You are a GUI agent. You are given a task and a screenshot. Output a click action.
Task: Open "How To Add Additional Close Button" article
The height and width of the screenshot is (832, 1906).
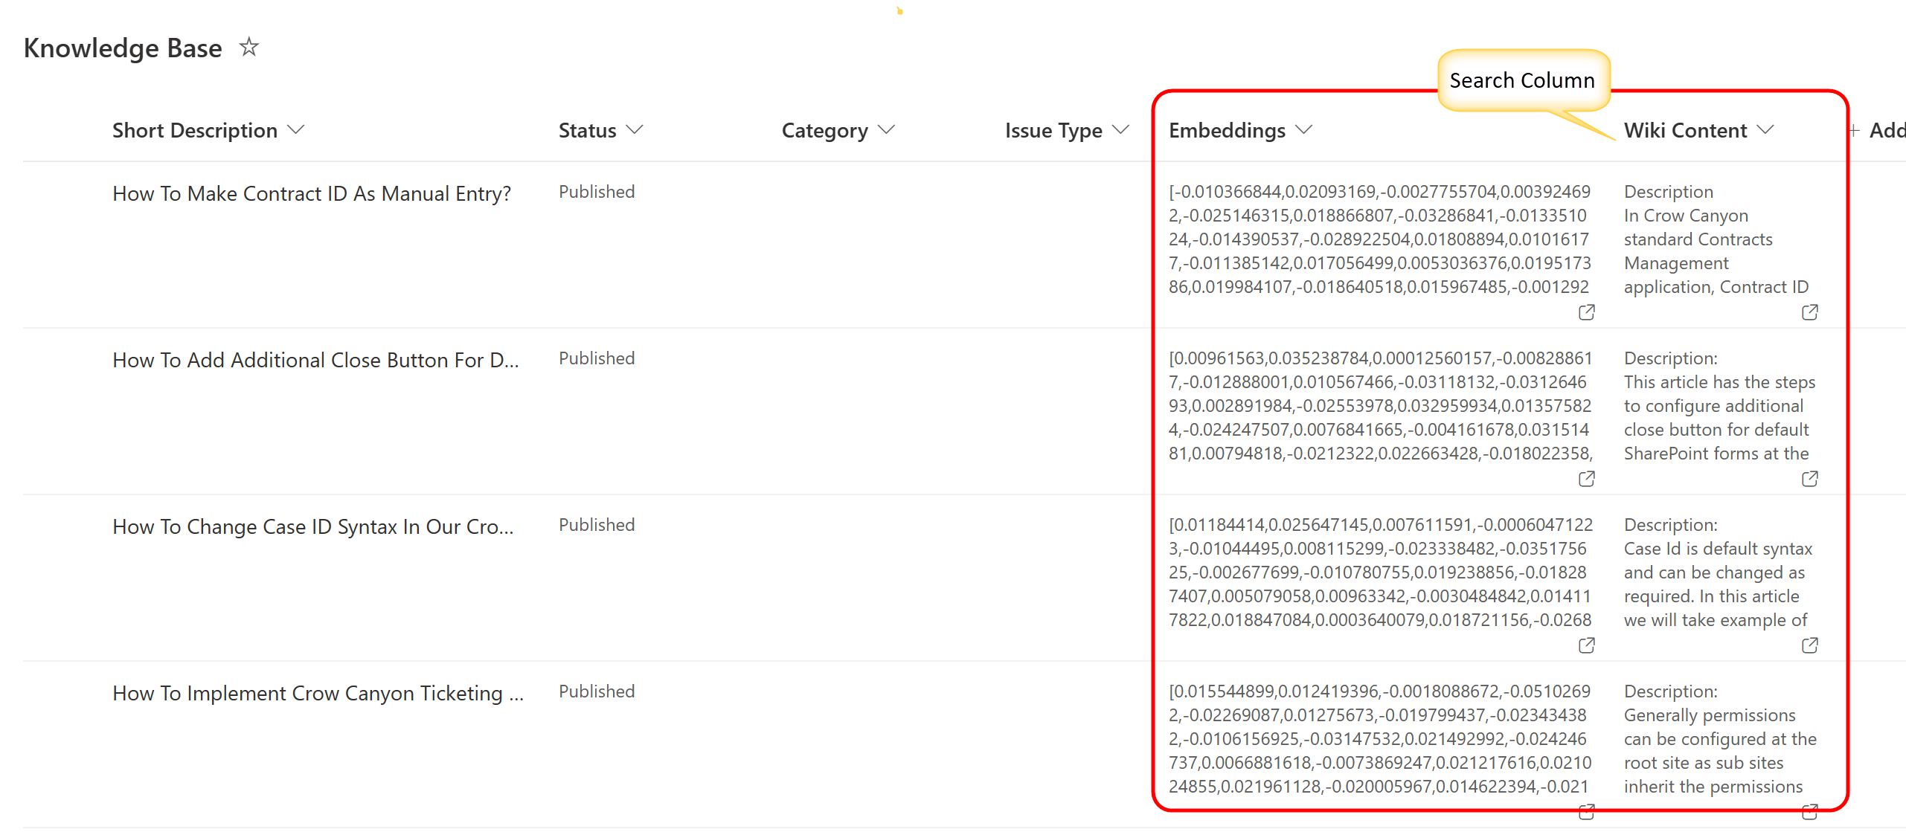click(315, 360)
